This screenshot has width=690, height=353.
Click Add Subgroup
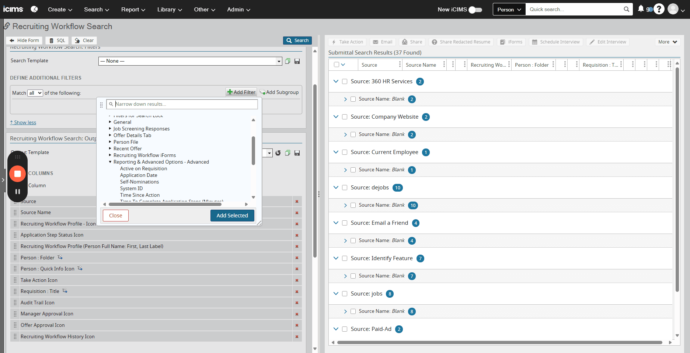click(x=279, y=92)
